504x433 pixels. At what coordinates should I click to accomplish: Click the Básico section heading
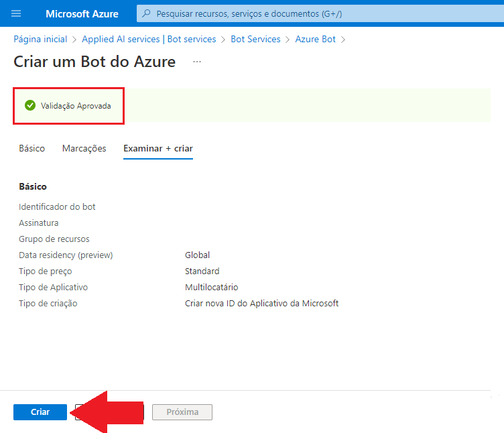click(33, 186)
